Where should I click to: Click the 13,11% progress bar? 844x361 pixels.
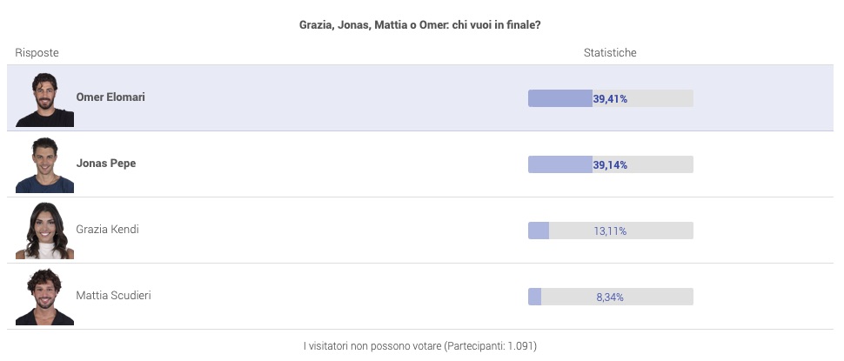click(x=611, y=231)
